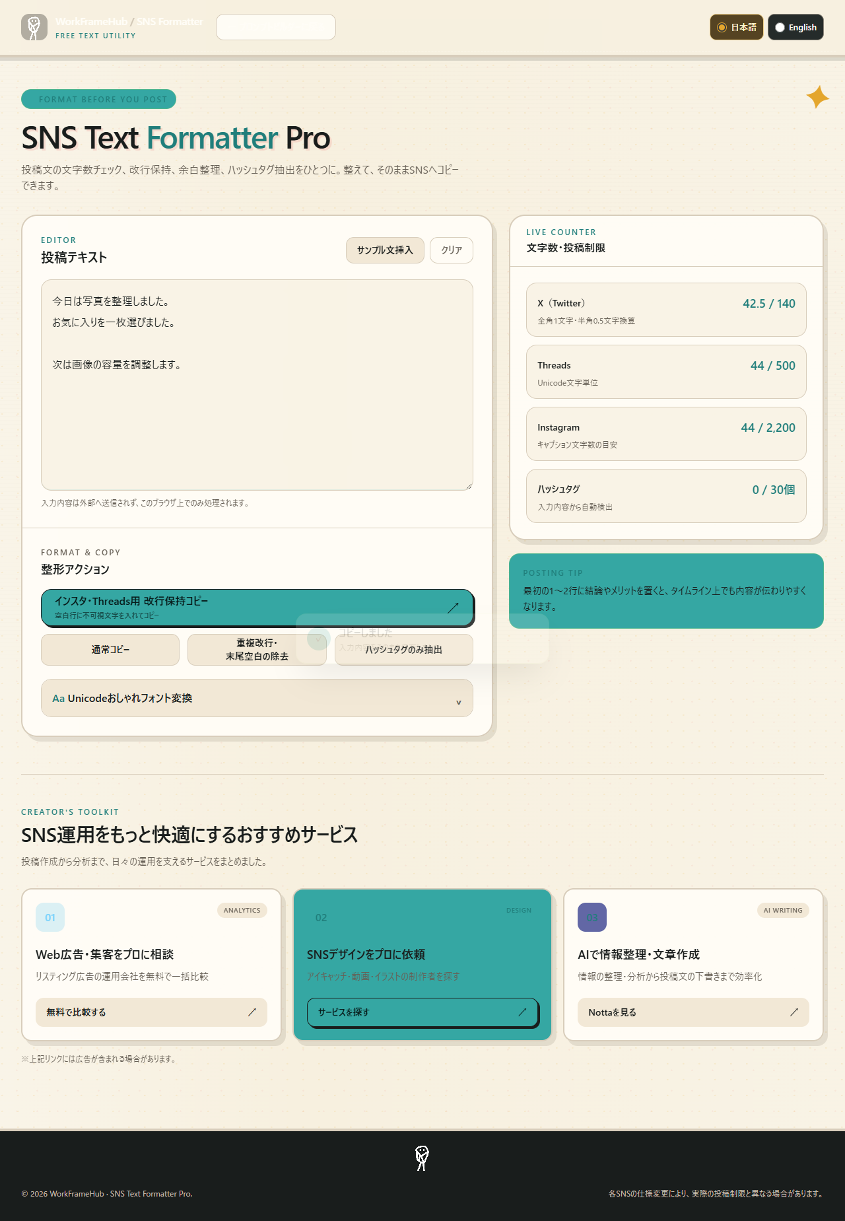The height and width of the screenshot is (1221, 845).
Task: Expand Unicodeおしゃれフォント変換 section
Action: 257,698
